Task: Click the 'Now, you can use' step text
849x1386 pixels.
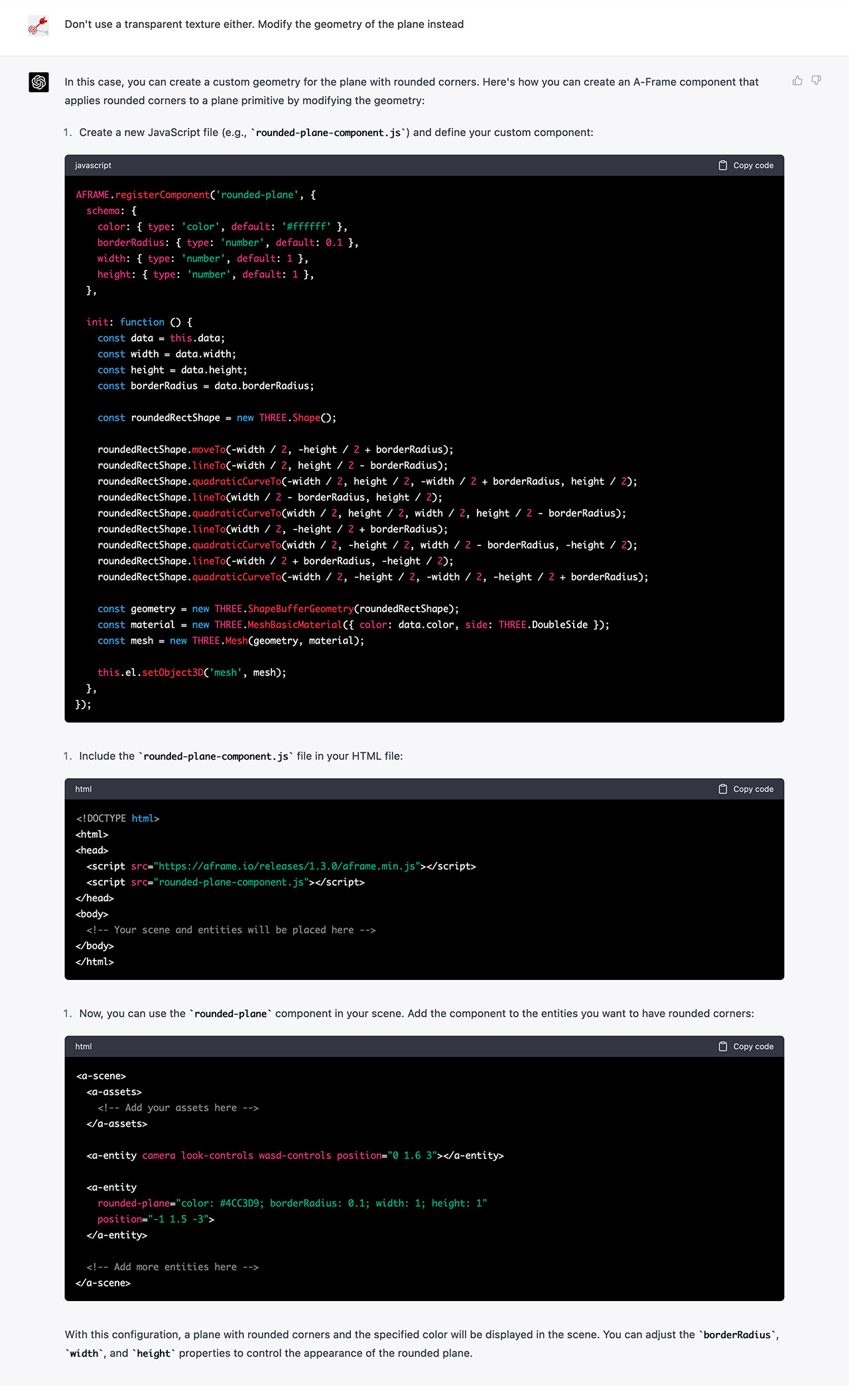Action: 417,1014
